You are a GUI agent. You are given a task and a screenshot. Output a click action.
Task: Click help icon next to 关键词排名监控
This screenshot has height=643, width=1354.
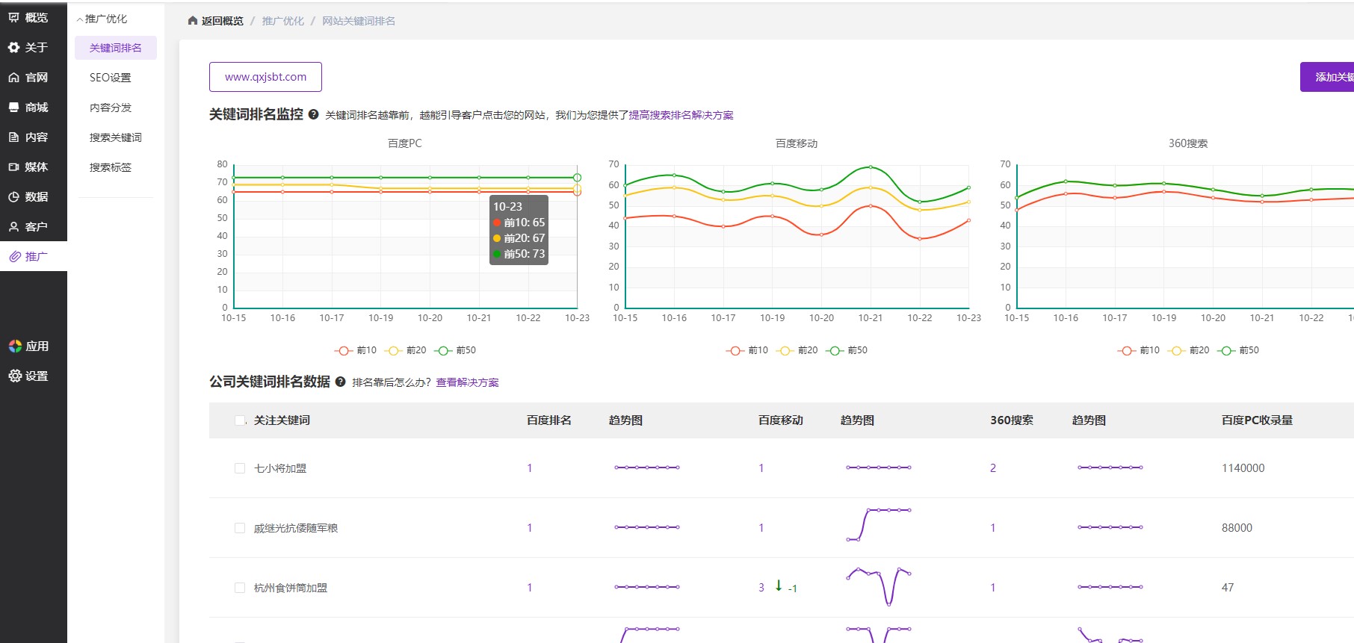(x=314, y=114)
